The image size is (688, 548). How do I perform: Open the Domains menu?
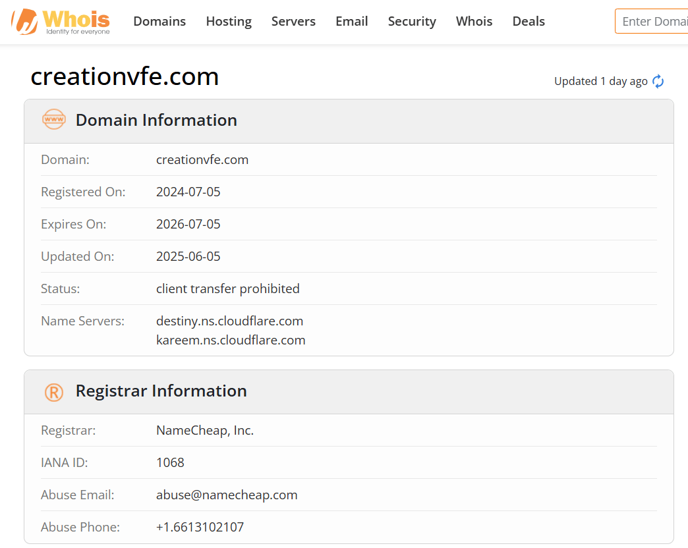tap(159, 21)
